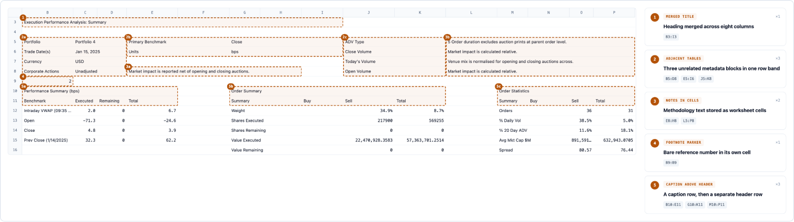
Task: Click the '% 20 Day ADV' label
Action: 513,131
